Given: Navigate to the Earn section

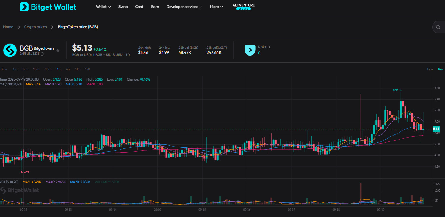Looking at the screenshot, I should 155,7.
